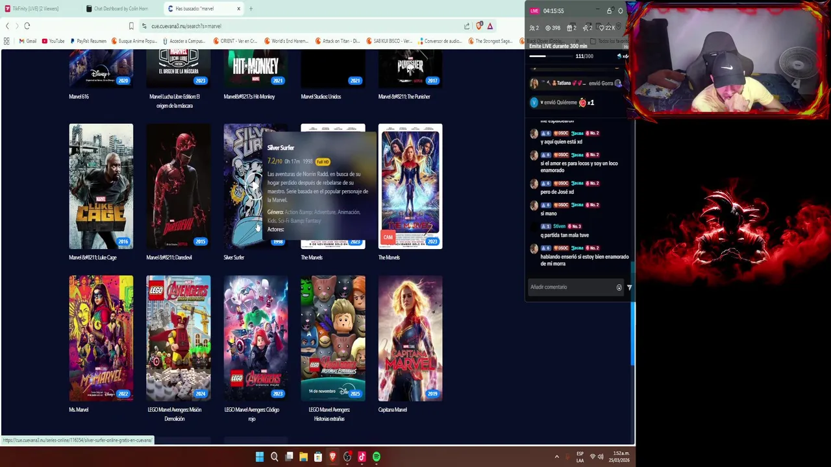The height and width of the screenshot is (467, 831).
Task: Open a new browser tab
Action: coord(251,8)
